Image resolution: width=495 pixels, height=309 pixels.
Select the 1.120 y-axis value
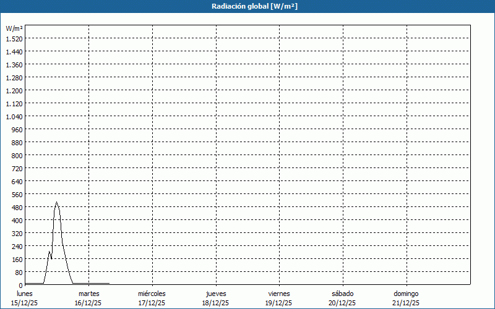coord(14,104)
